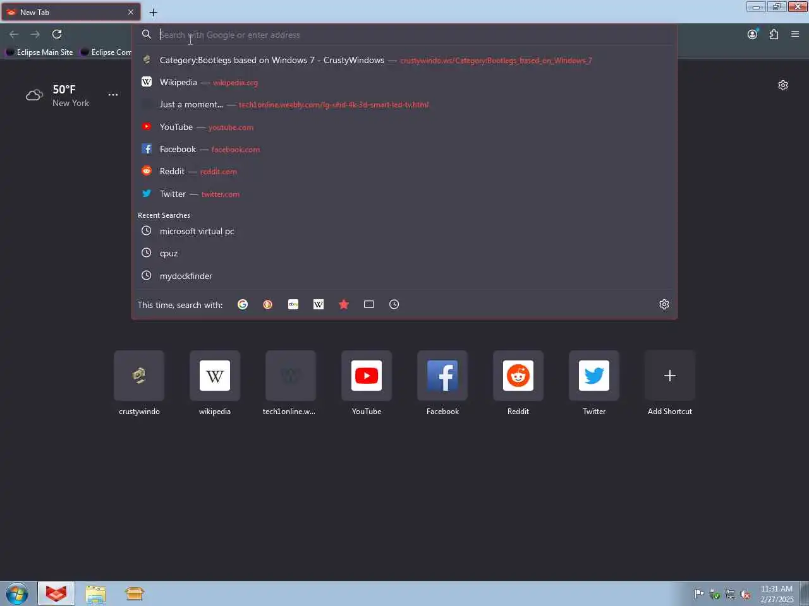Choose Facebook suggestion in address dropdown

coord(404,149)
